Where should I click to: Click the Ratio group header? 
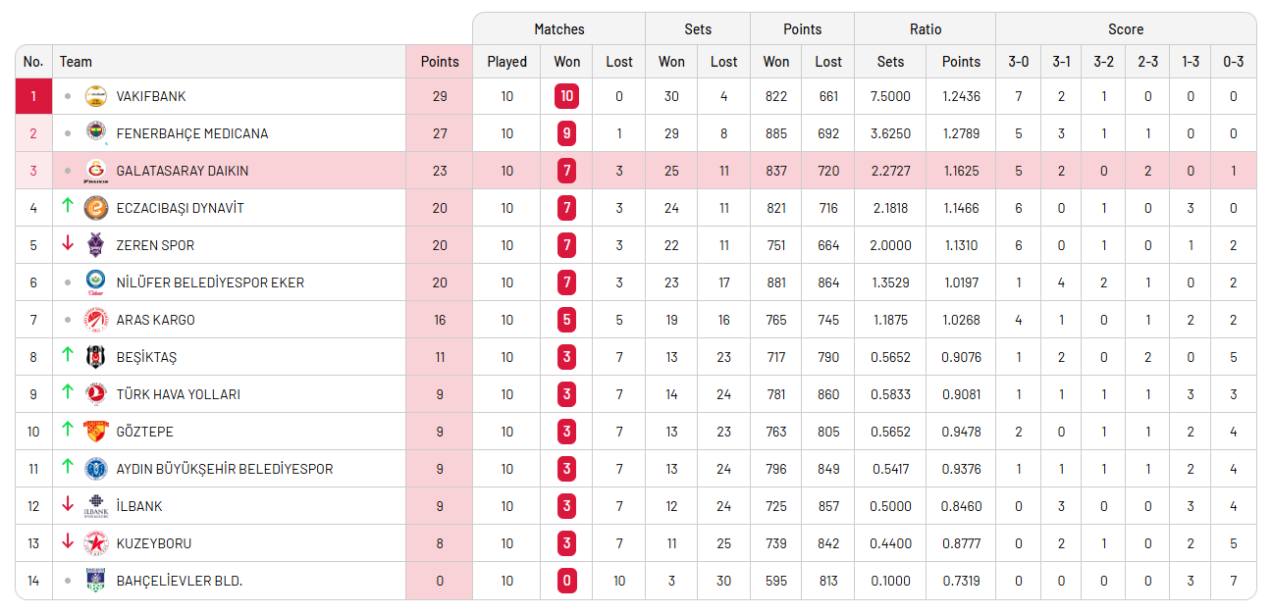point(925,29)
